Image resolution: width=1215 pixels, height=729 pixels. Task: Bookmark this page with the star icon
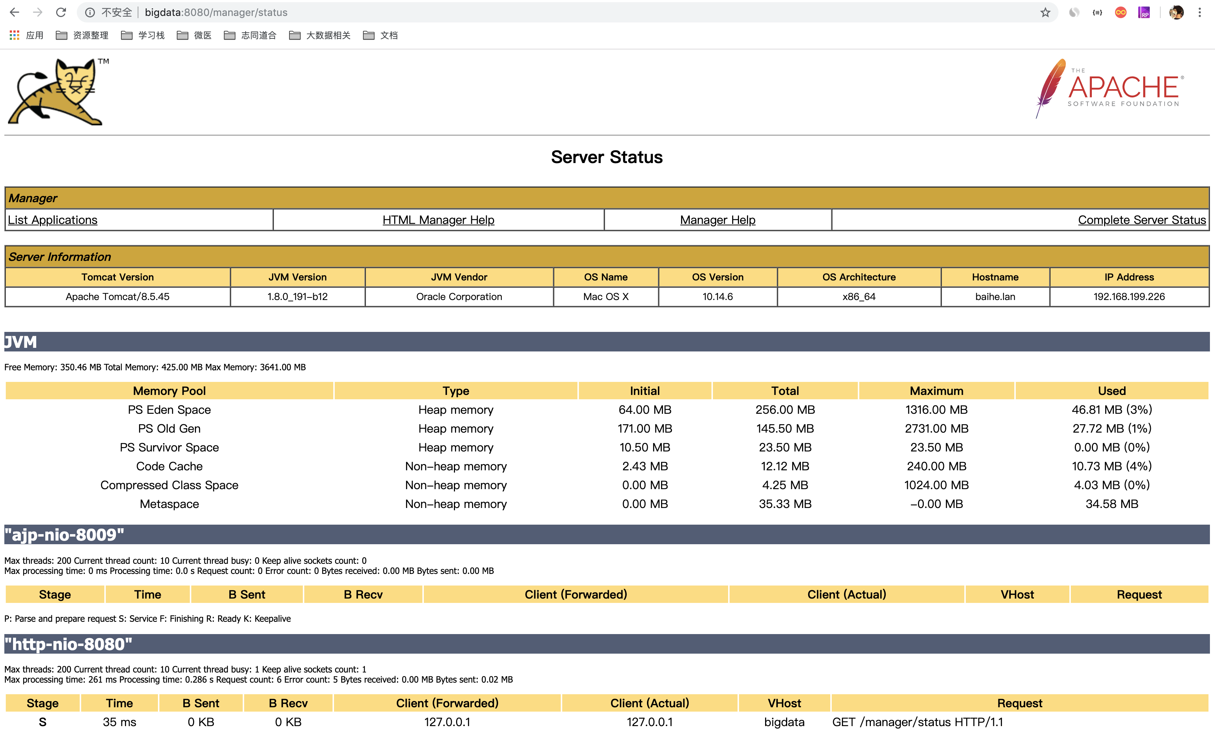(1045, 12)
